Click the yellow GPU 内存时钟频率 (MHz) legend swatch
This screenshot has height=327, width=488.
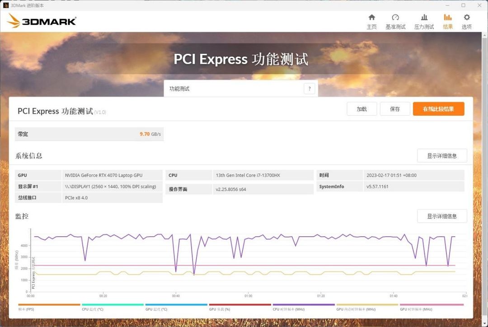(367, 304)
